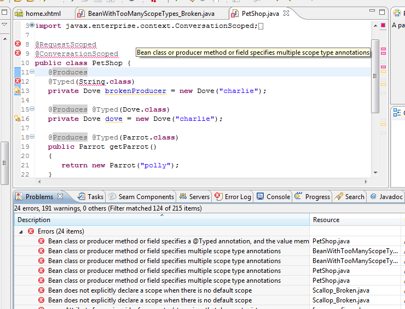Switch to the home.xhtml editor tab

(x=38, y=14)
